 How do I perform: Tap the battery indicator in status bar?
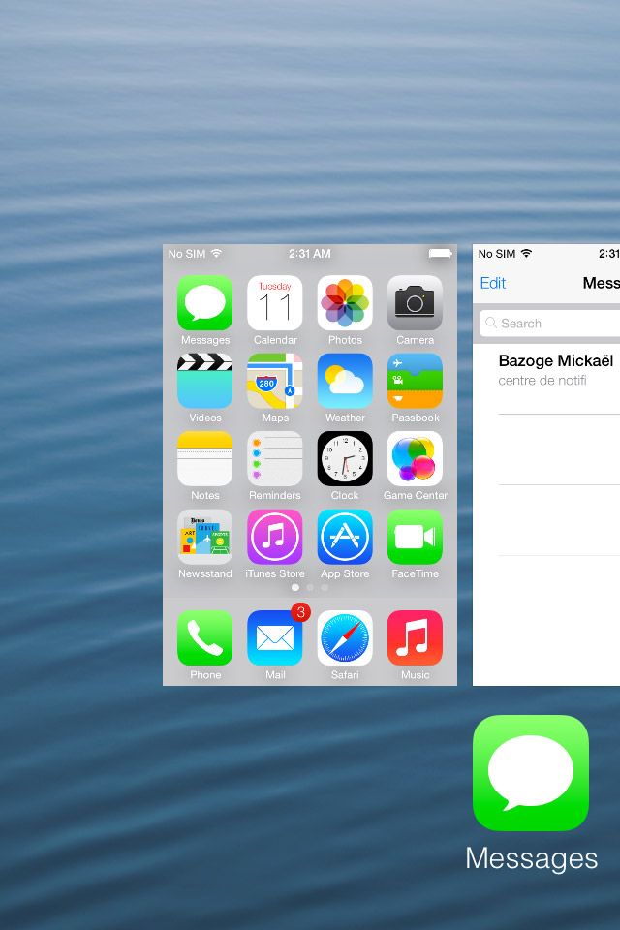(x=440, y=253)
